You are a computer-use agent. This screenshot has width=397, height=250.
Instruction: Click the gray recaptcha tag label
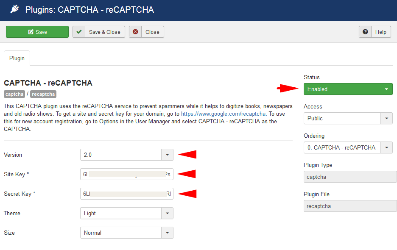tap(43, 94)
